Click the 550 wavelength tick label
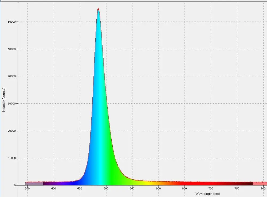 pos(132,188)
